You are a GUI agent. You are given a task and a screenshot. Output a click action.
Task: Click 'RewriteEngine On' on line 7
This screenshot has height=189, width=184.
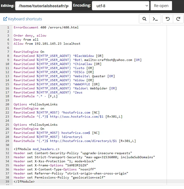[x=29, y=52]
